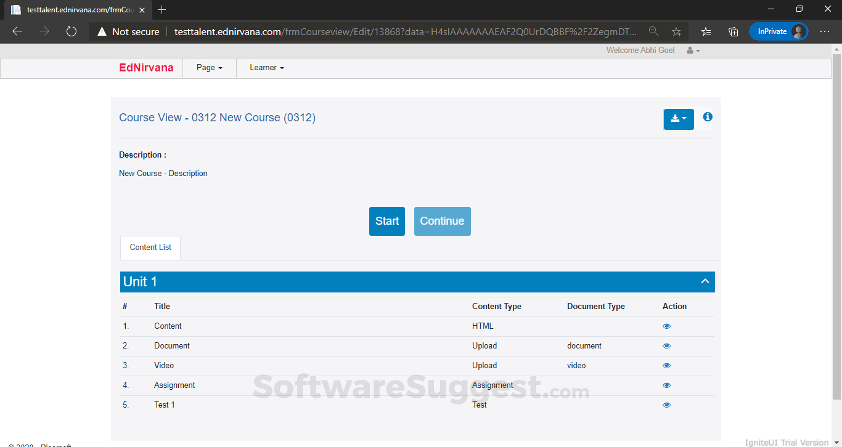Add this page to favorites star

point(676,31)
